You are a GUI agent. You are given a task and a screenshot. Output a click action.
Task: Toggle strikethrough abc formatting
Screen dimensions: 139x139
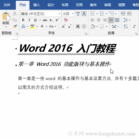(x=45, y=20)
